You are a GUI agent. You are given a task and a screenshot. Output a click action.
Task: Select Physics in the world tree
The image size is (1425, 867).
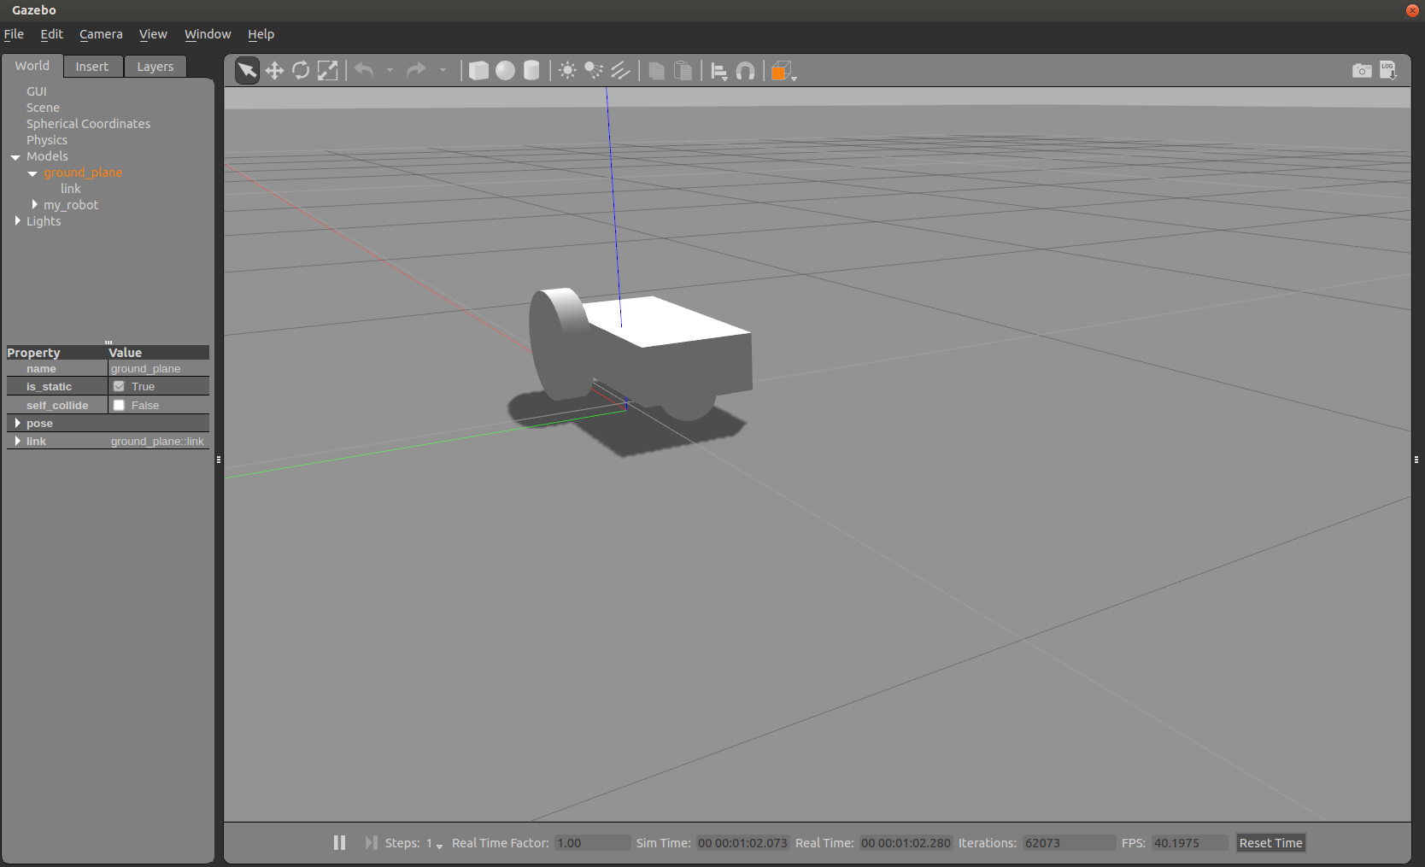point(46,140)
